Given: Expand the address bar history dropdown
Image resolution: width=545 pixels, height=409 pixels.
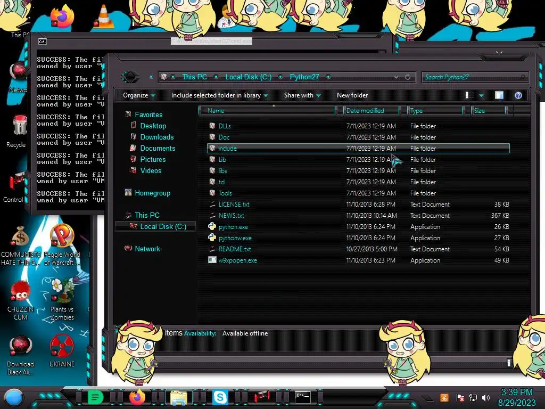Looking at the screenshot, I should pos(396,77).
